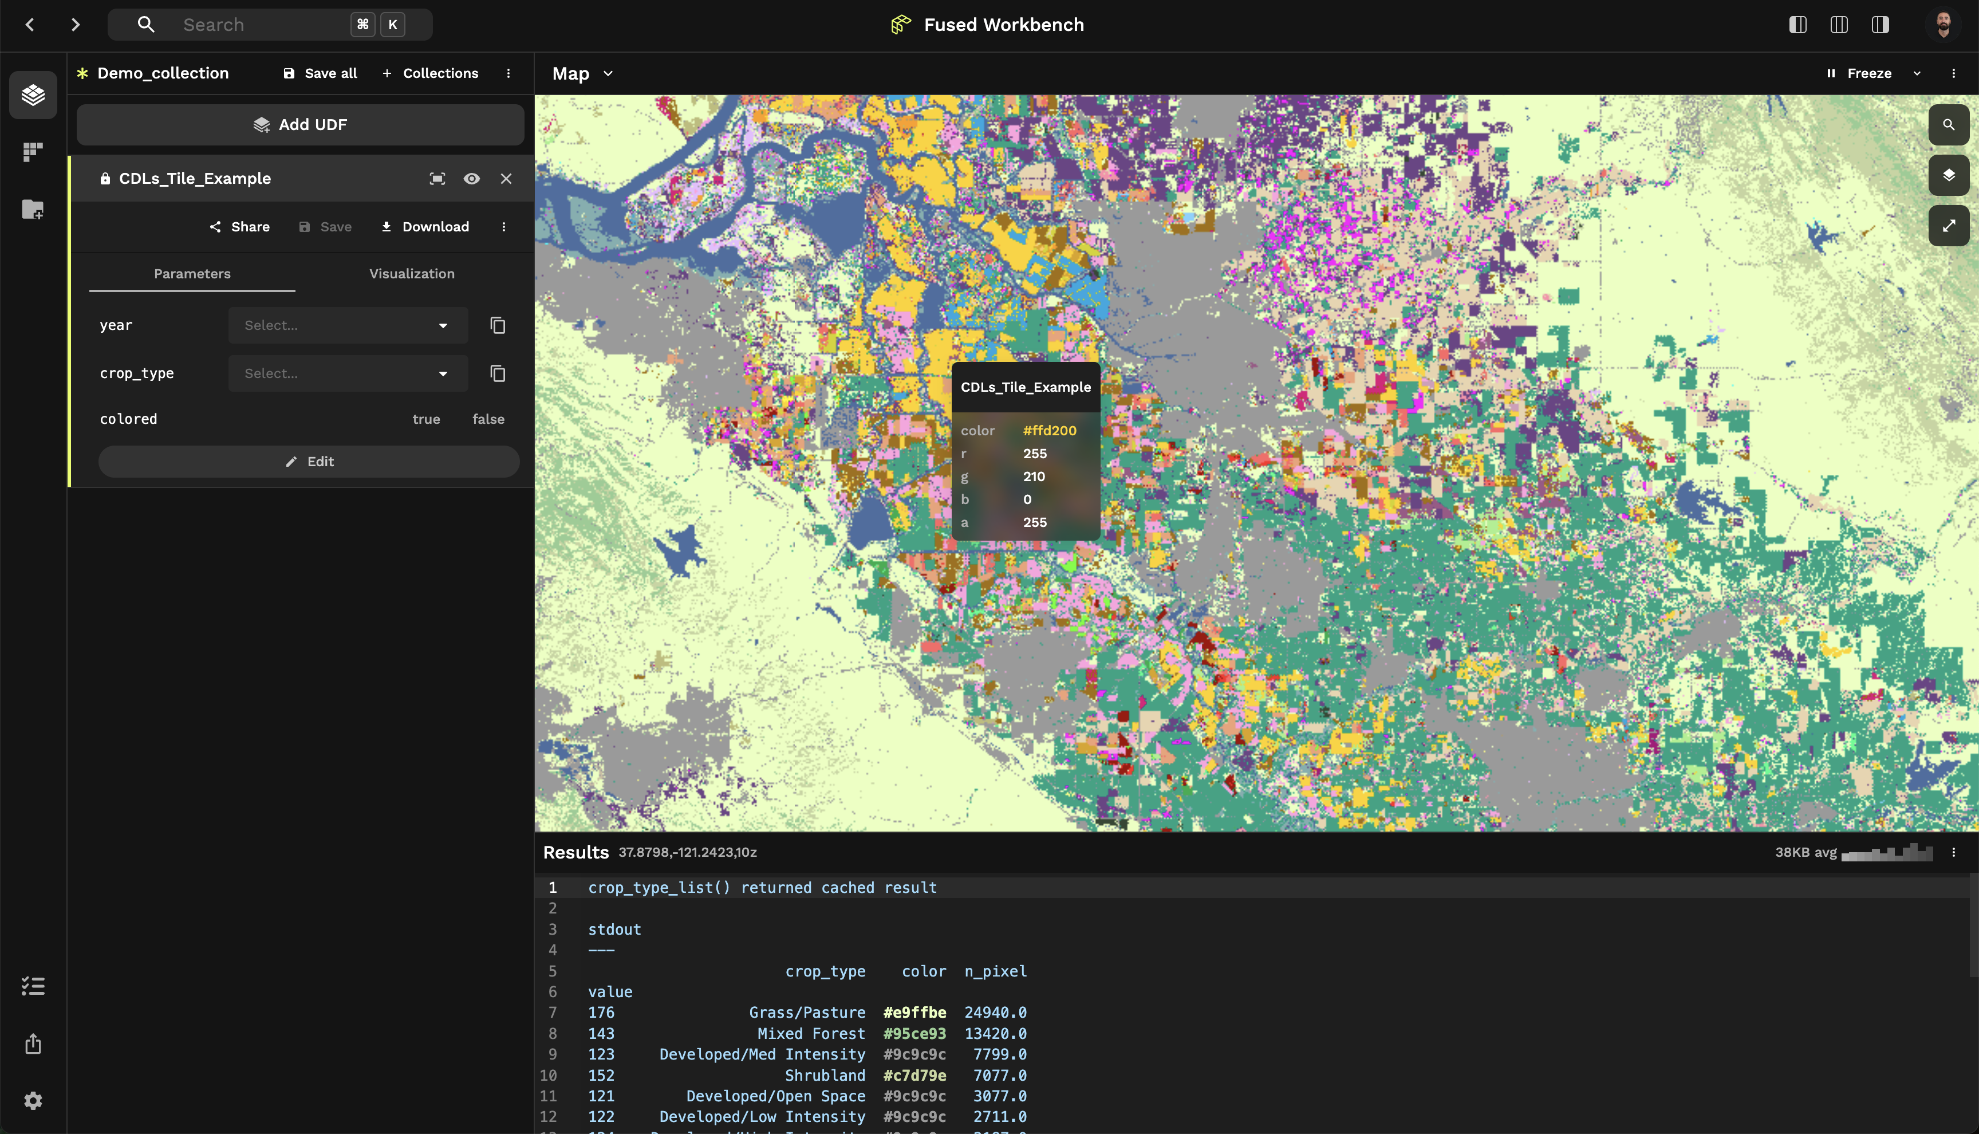Toggle right panel layout icon
1979x1134 pixels.
coord(1880,25)
